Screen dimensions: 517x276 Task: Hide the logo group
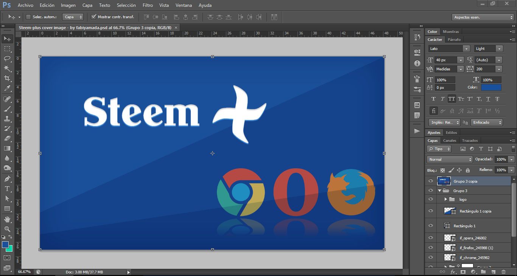(430, 199)
